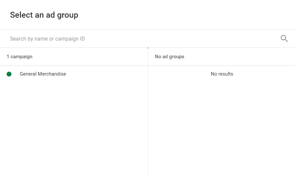Click blank header space right of "1 campaign"
295x176 pixels.
(x=90, y=57)
